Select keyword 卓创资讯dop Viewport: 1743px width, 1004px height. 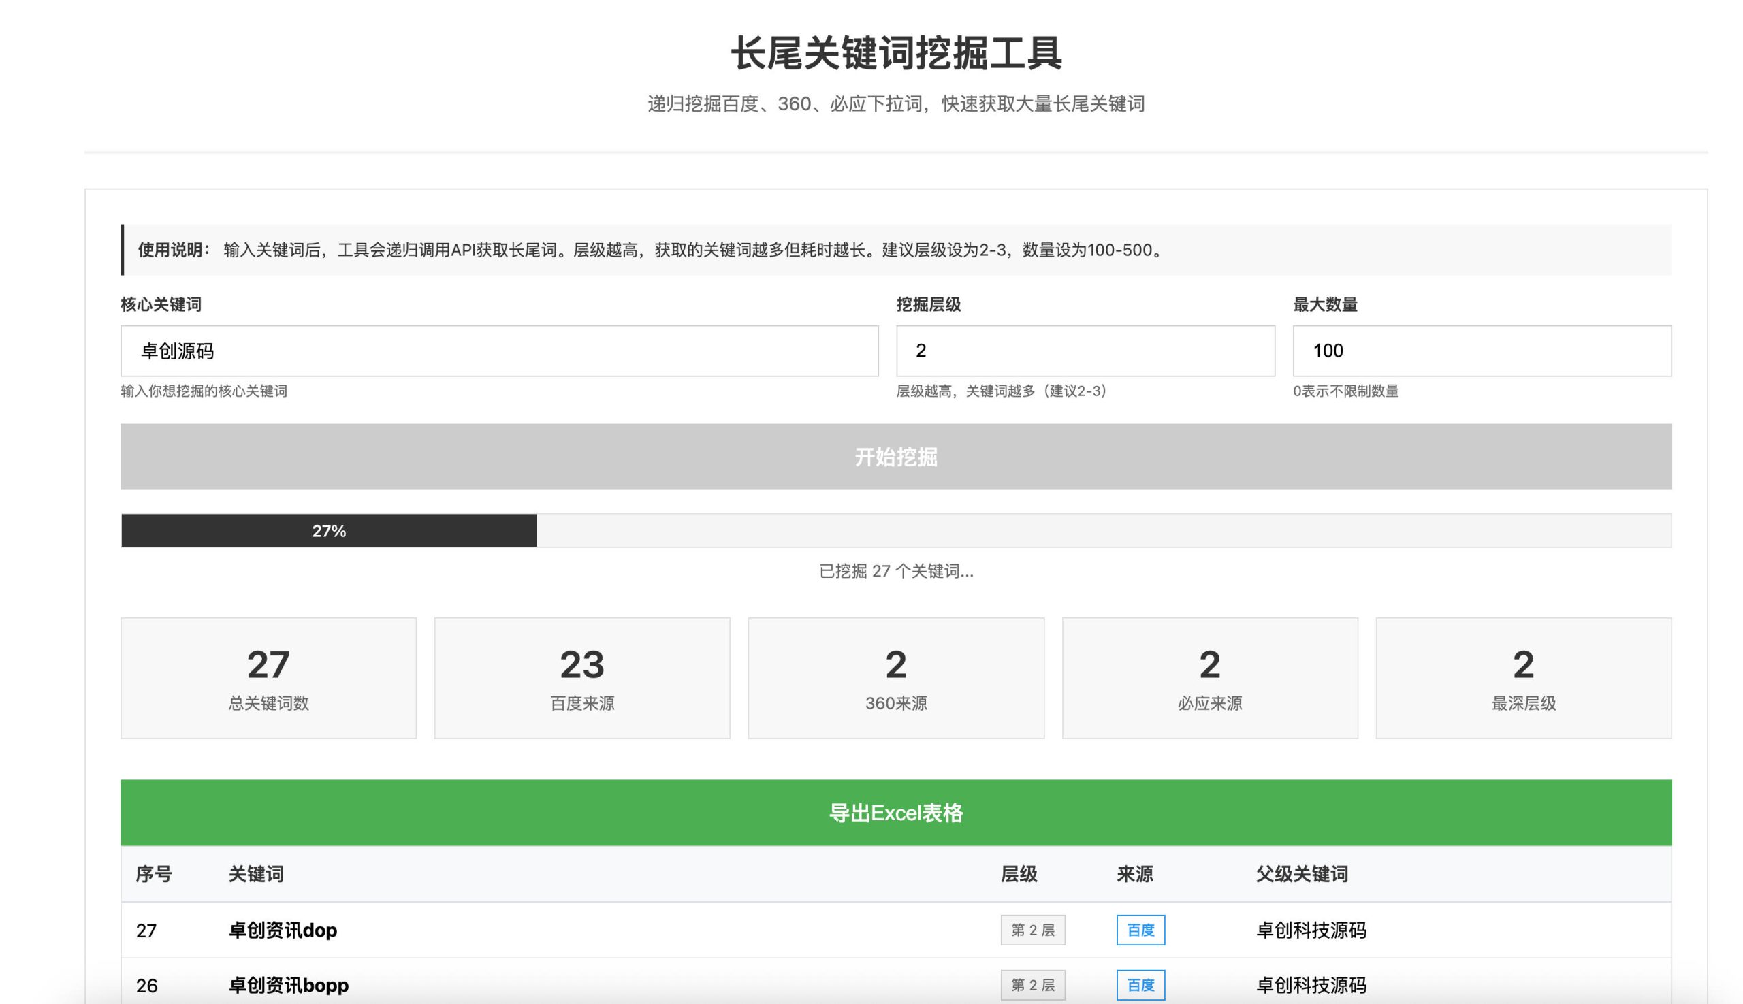click(283, 930)
